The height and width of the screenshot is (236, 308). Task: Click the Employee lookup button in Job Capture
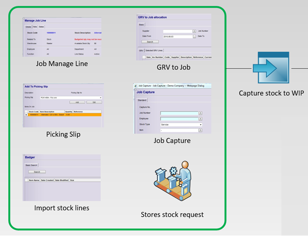tap(200, 119)
